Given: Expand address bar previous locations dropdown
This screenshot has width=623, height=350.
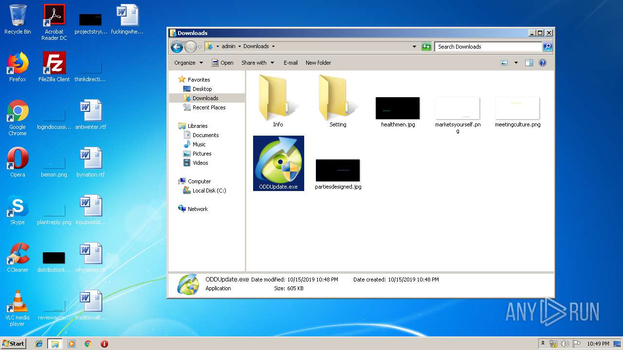Looking at the screenshot, I should click(414, 47).
